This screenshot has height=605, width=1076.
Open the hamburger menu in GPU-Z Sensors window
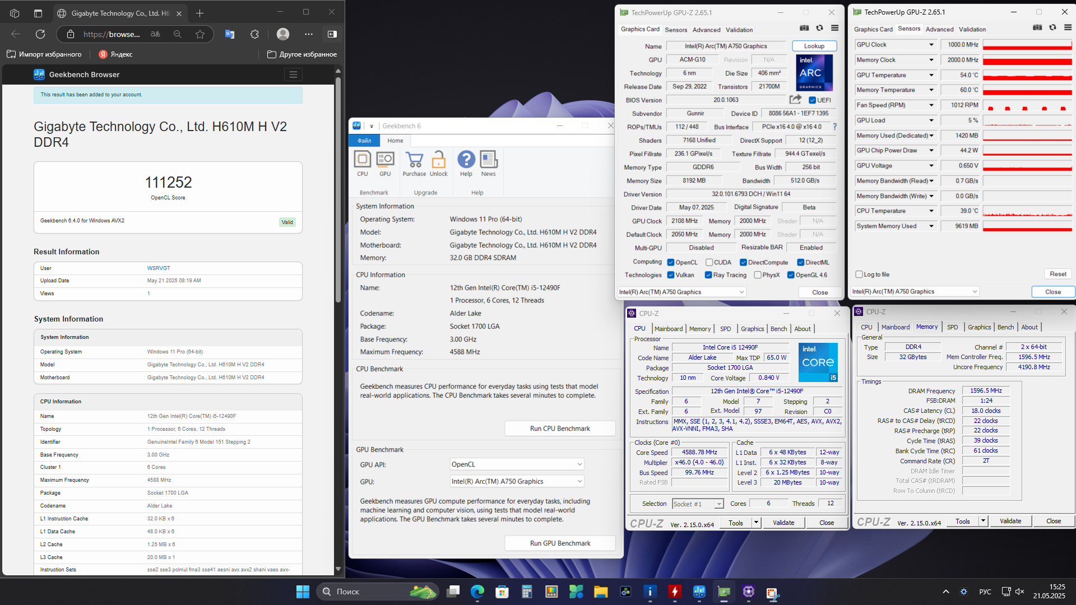[1068, 27]
